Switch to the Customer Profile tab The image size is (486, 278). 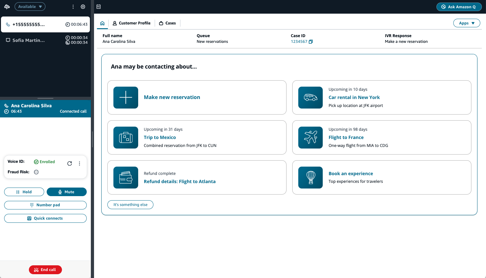click(132, 23)
